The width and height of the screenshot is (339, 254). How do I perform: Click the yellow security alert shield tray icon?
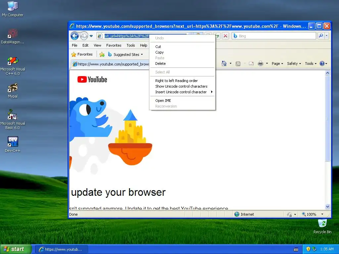point(308,249)
